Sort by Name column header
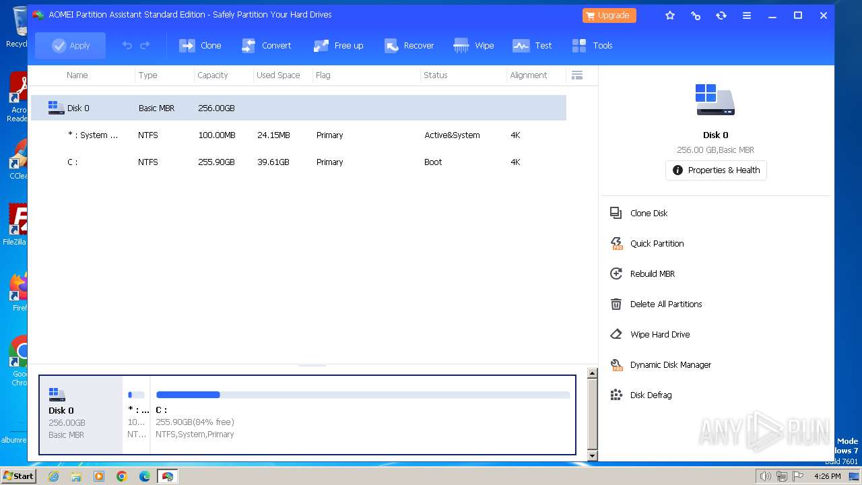 77,75
